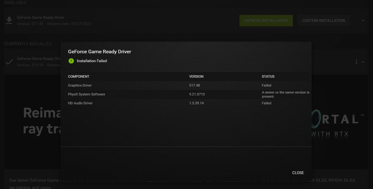The width and height of the screenshot is (373, 189).
Task: Choose Custom Installation option
Action: [x=323, y=21]
